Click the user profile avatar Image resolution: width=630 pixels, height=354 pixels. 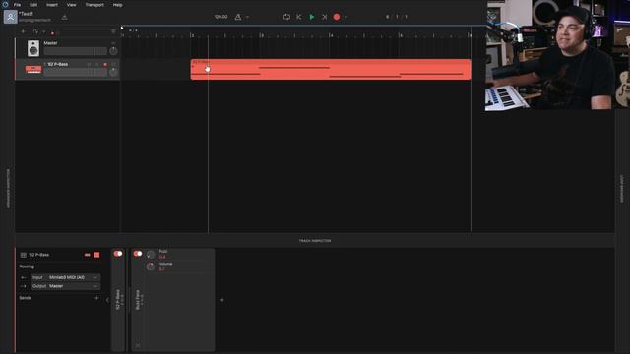10,17
